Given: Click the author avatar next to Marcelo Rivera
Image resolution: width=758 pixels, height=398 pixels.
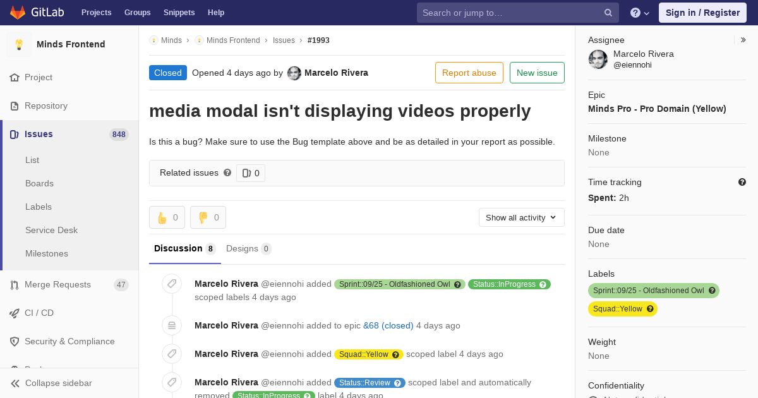Looking at the screenshot, I should 294,73.
